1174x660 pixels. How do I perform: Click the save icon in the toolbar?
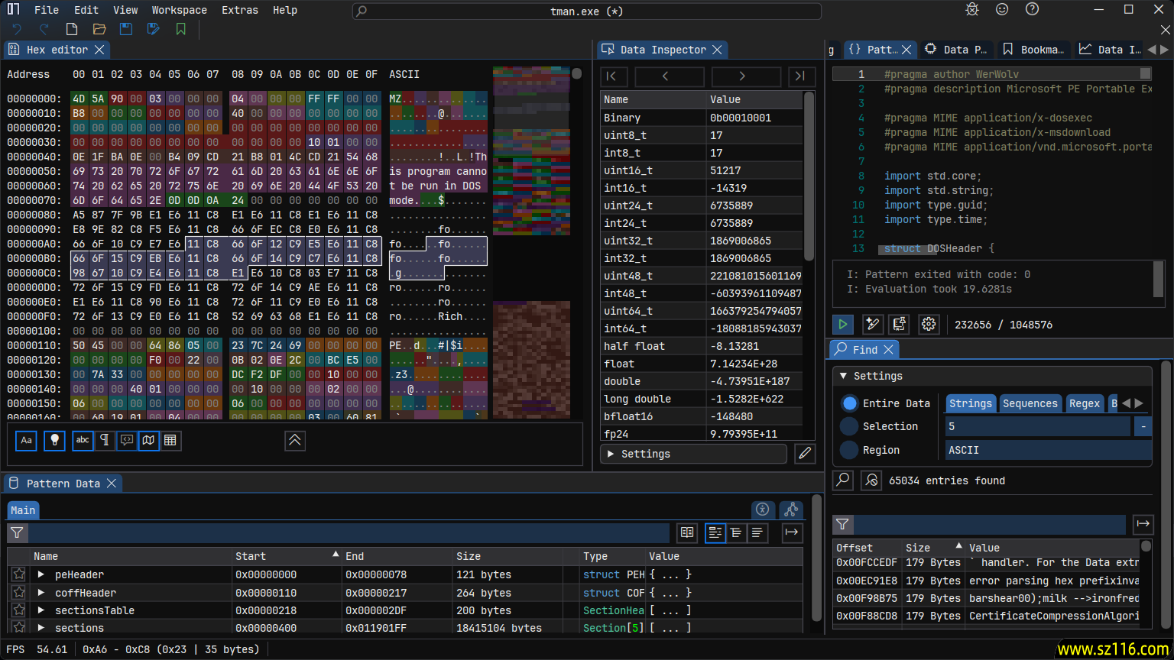(x=126, y=29)
